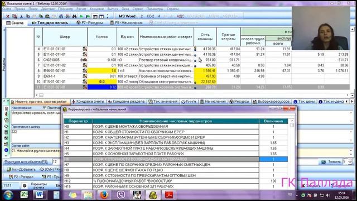The width and height of the screenshot is (357, 201).
Task: Click the book icon in left sidebar strip
Action: click(x=6, y=126)
